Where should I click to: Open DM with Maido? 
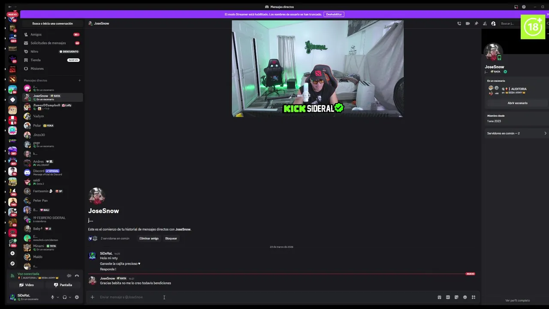[x=52, y=257]
